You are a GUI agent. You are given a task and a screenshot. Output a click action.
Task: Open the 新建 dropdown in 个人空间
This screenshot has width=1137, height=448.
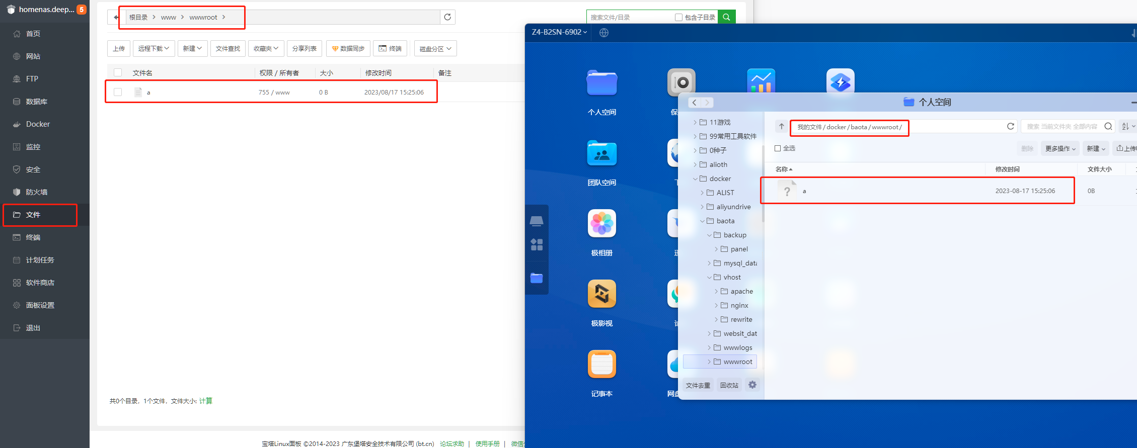click(1096, 148)
